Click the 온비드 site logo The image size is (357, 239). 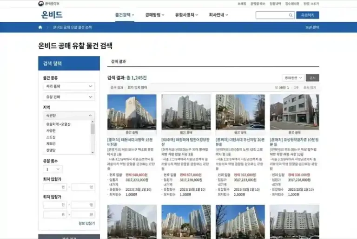pyautogui.click(x=52, y=15)
